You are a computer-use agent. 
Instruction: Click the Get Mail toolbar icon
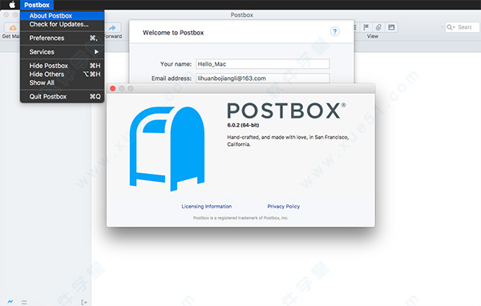13,27
